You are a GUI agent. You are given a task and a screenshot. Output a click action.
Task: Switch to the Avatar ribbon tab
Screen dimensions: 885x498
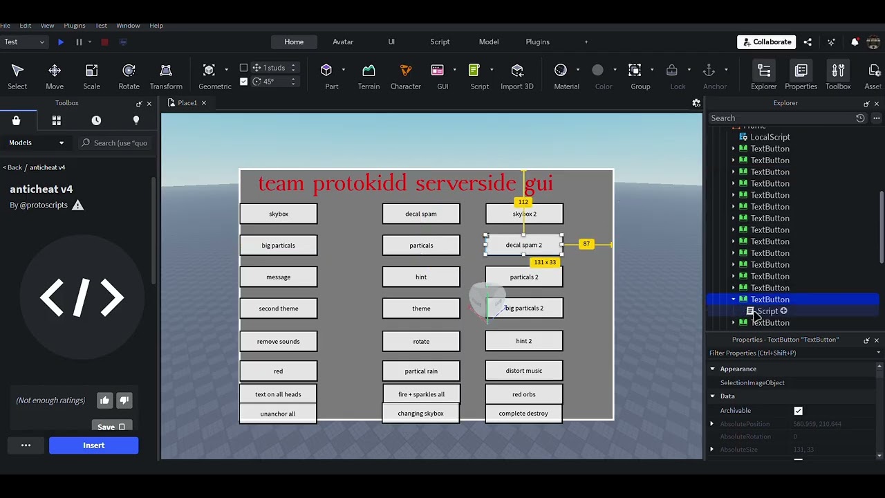[x=343, y=42]
